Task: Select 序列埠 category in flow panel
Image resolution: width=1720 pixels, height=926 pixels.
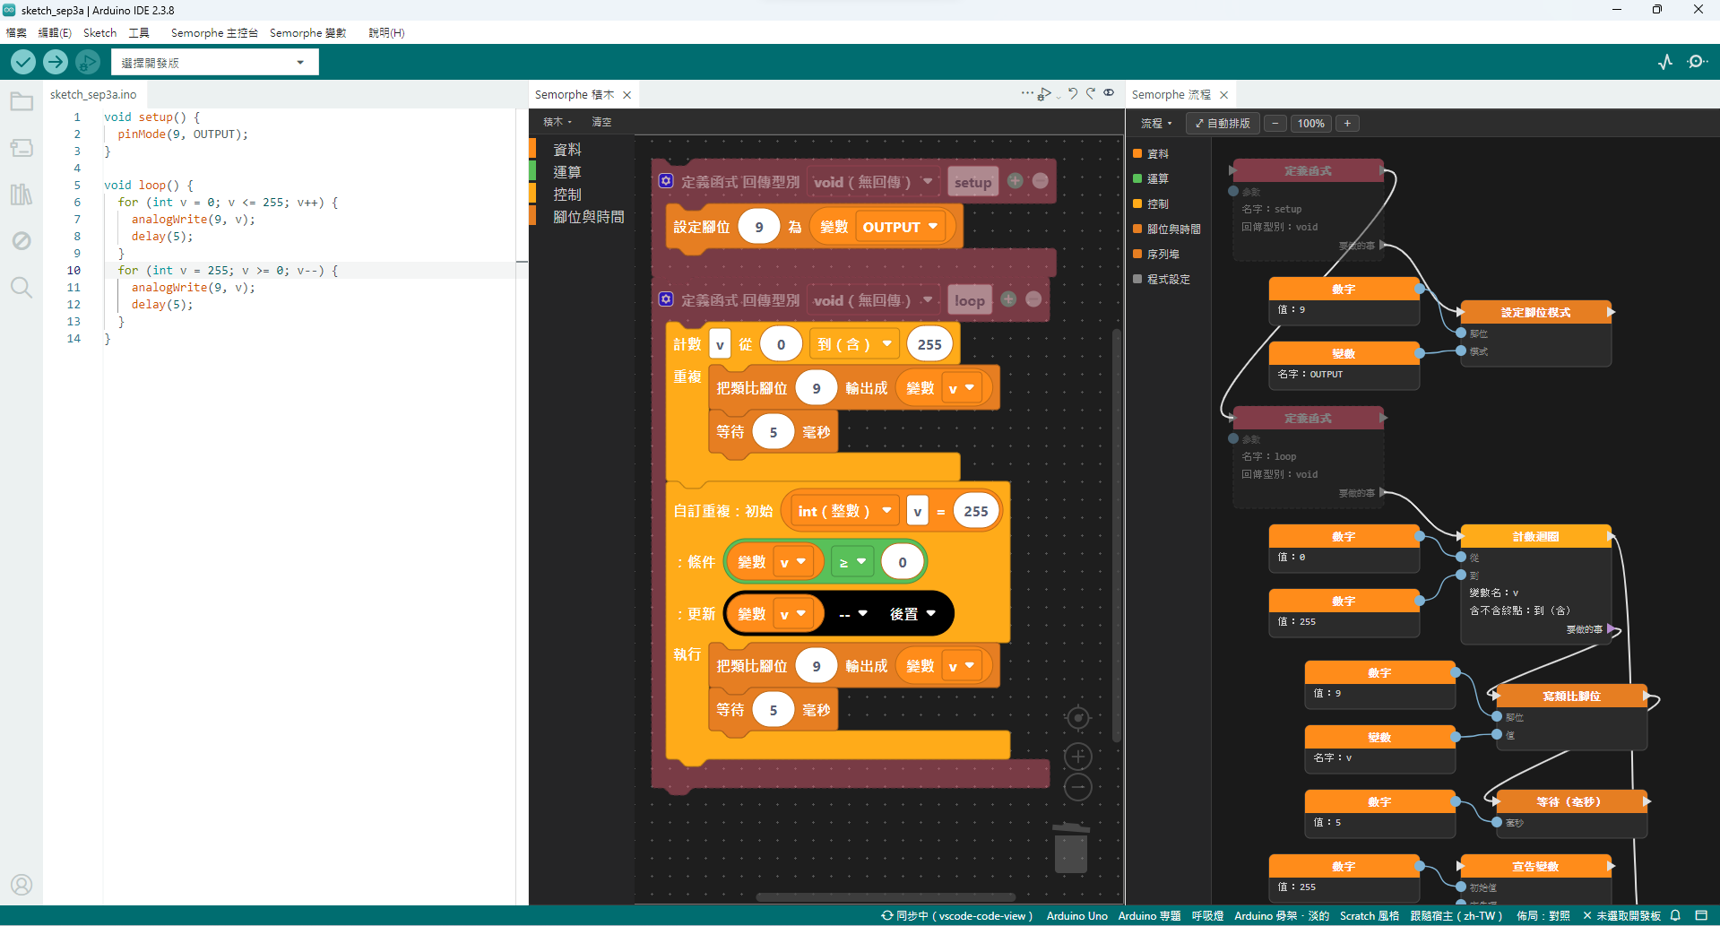Action: [x=1163, y=255]
